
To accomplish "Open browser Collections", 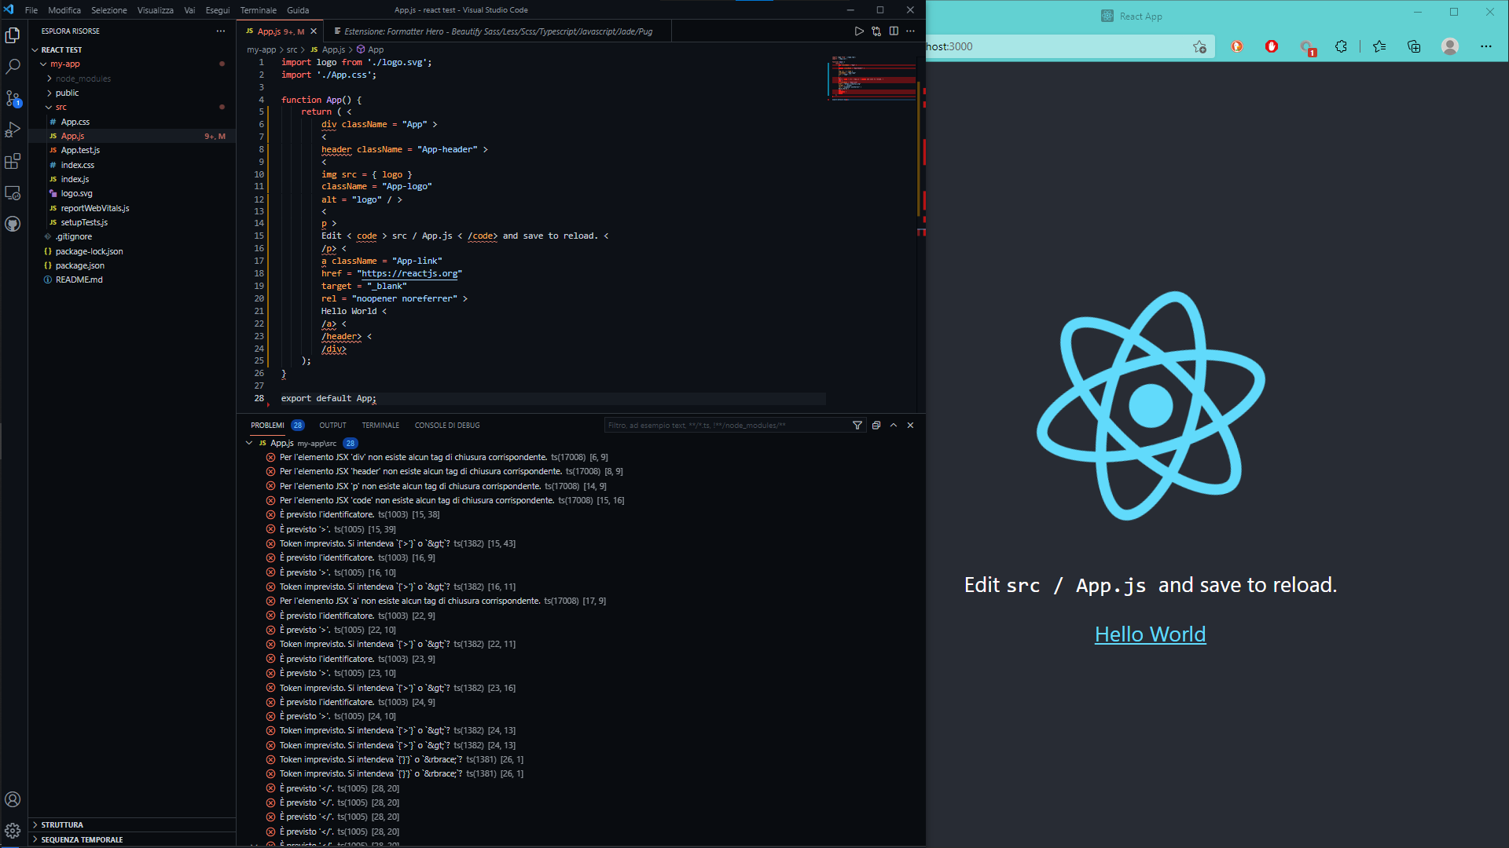I will [x=1414, y=46].
